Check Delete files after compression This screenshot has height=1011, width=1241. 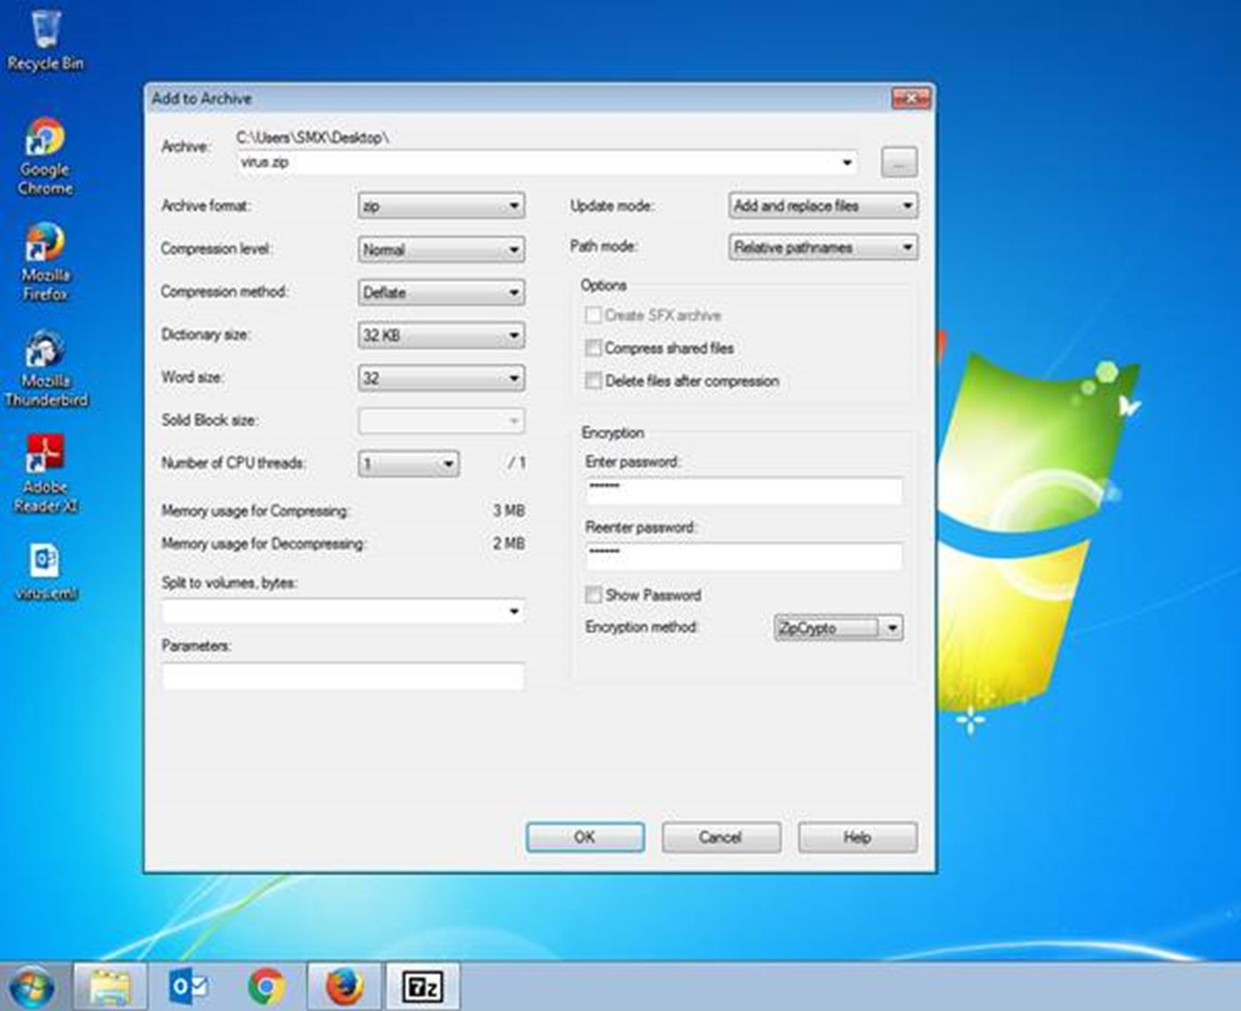coord(594,381)
